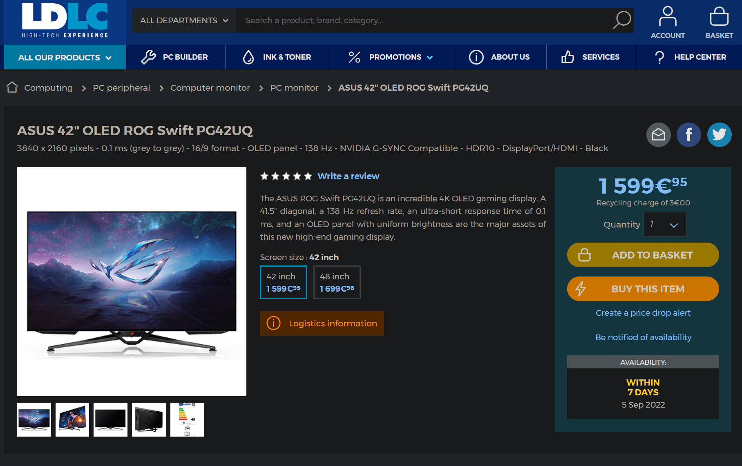Click the home icon in breadcrumb
The image size is (742, 466).
pos(12,87)
